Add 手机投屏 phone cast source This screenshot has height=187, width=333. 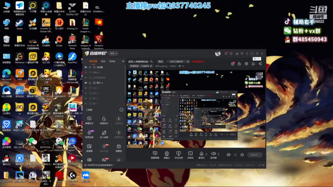(x=179, y=155)
